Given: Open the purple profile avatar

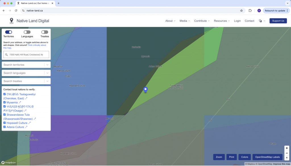Looking at the screenshot, I should (x=259, y=11).
